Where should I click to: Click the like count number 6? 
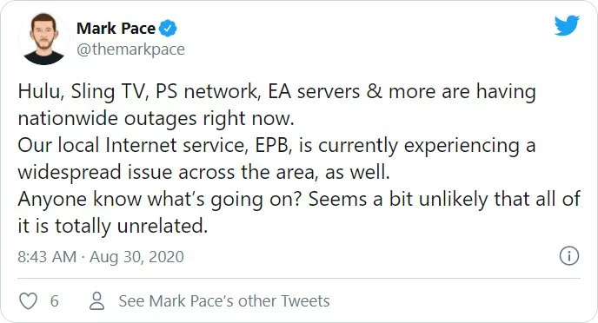coord(55,301)
